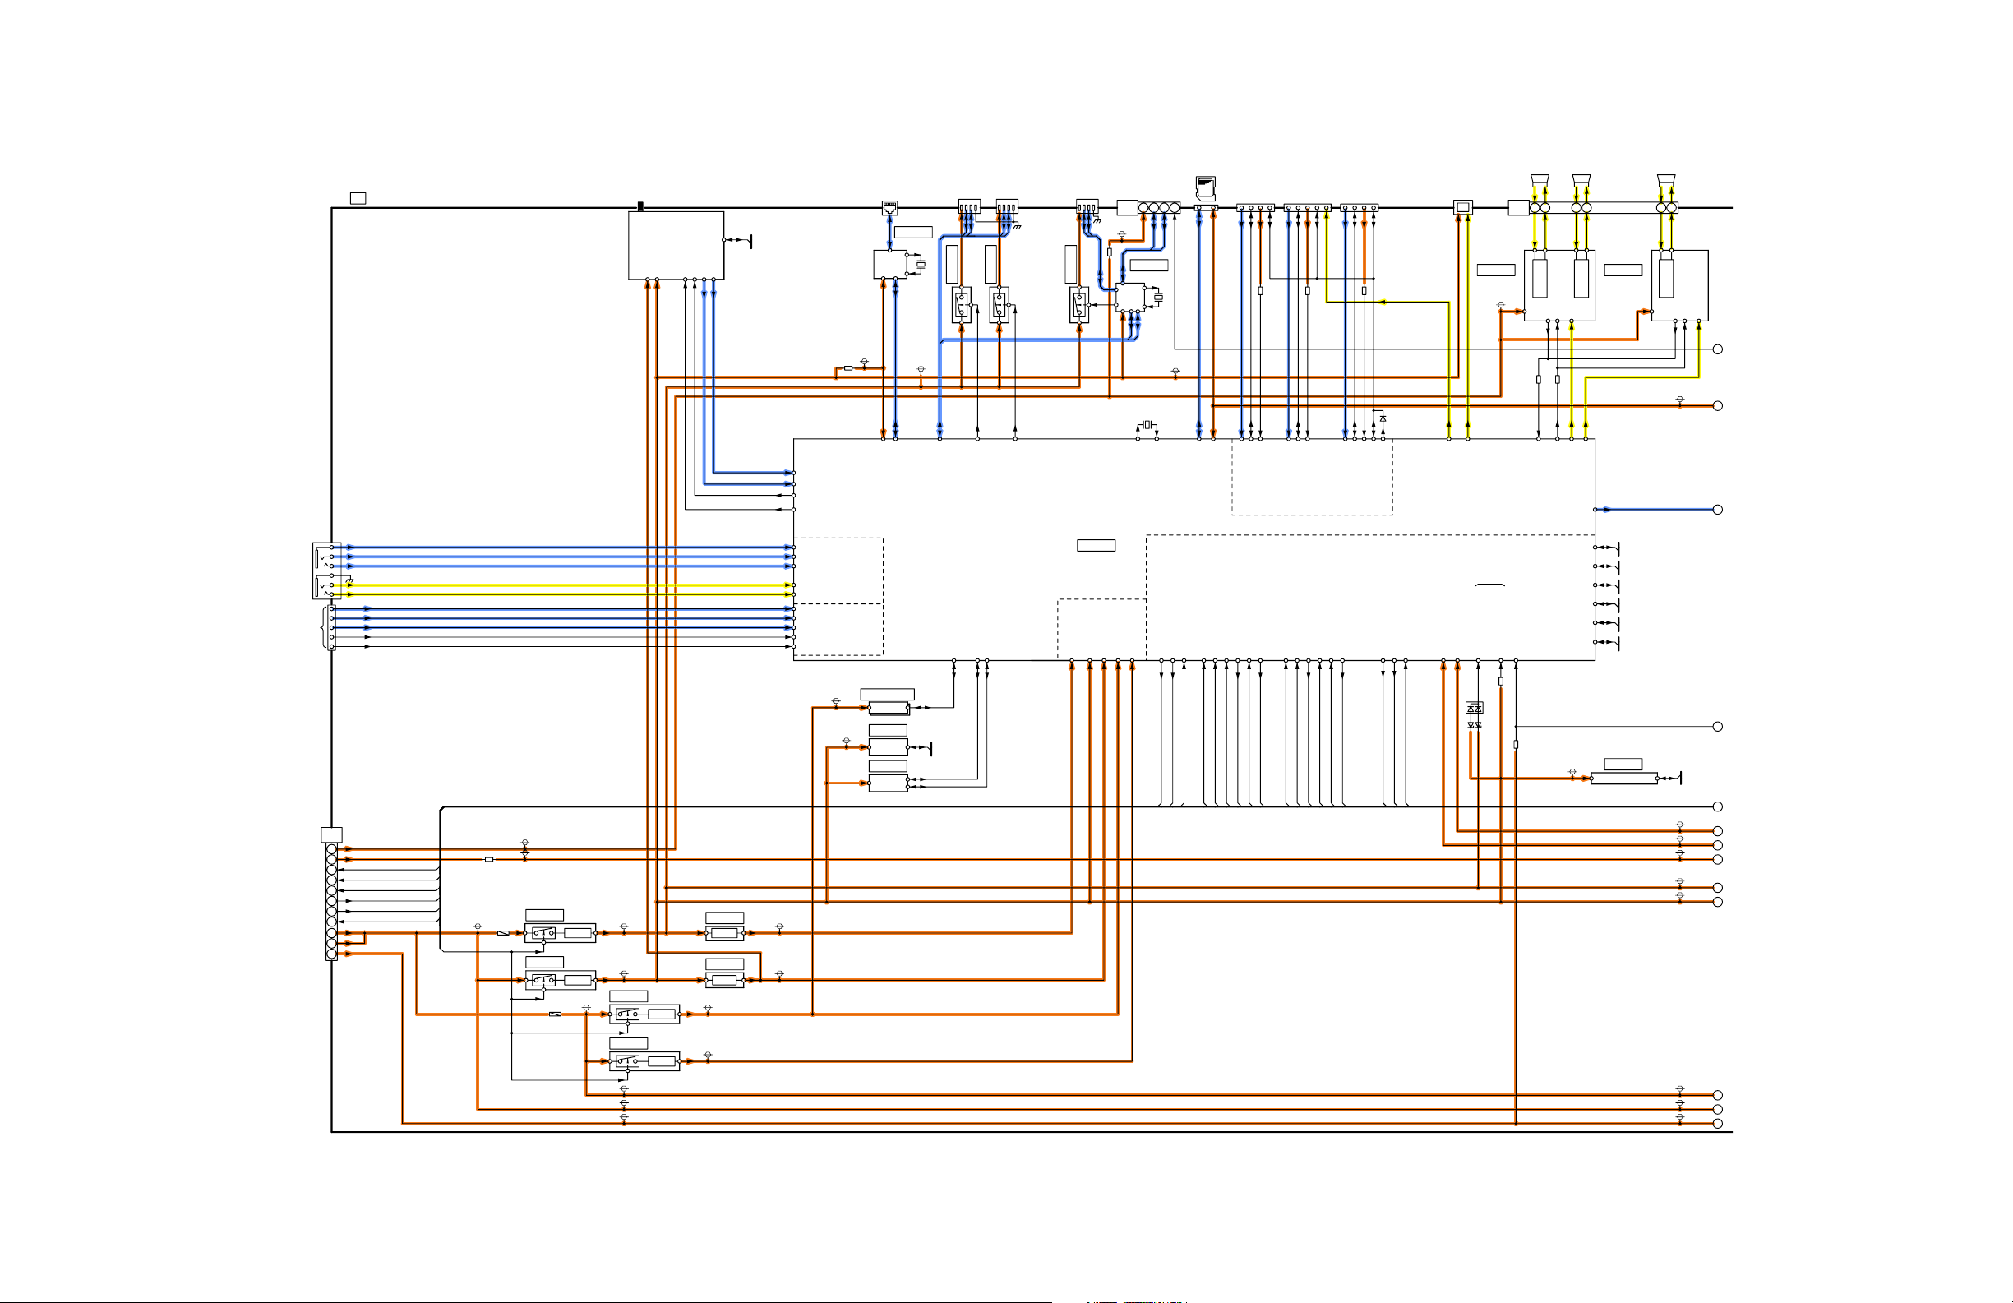This screenshot has width=2013, height=1303.
Task: Click the five-pin connector with the brace
Action: (x=330, y=628)
